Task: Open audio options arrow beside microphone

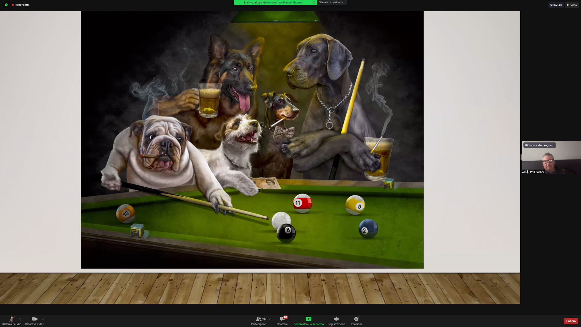Action: coord(20,319)
